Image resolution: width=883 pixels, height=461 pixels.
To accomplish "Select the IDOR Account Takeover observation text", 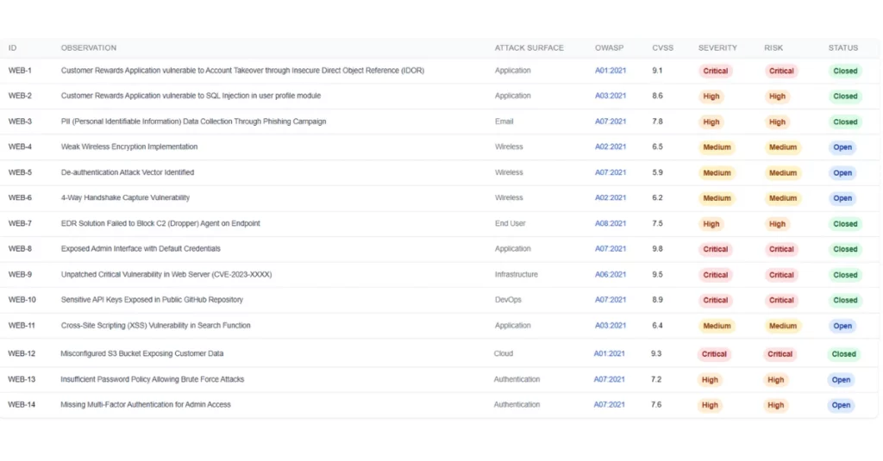I will (242, 71).
